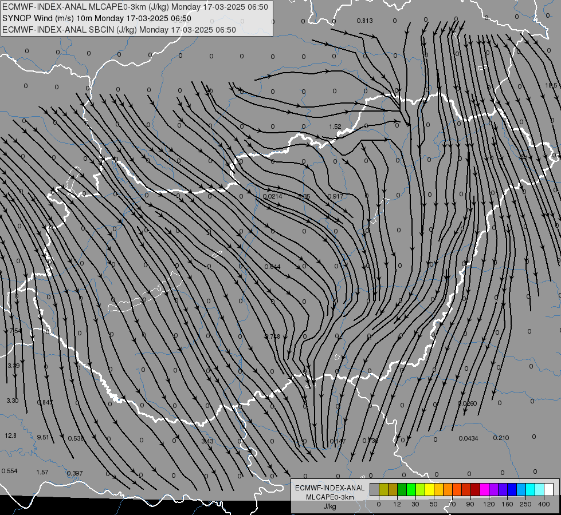Click the legend tick label 30
The height and width of the screenshot is (515, 561).
pyautogui.click(x=415, y=504)
